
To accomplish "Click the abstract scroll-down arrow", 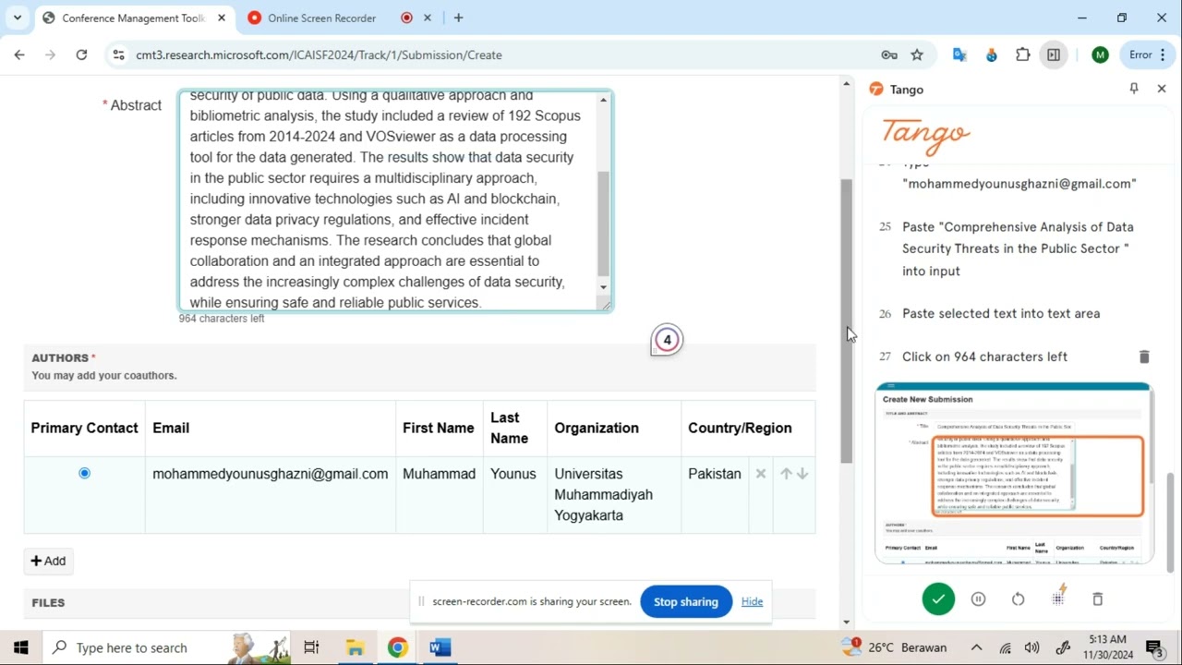I will (x=604, y=288).
